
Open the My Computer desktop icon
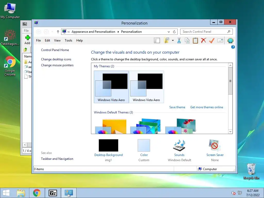[10, 11]
